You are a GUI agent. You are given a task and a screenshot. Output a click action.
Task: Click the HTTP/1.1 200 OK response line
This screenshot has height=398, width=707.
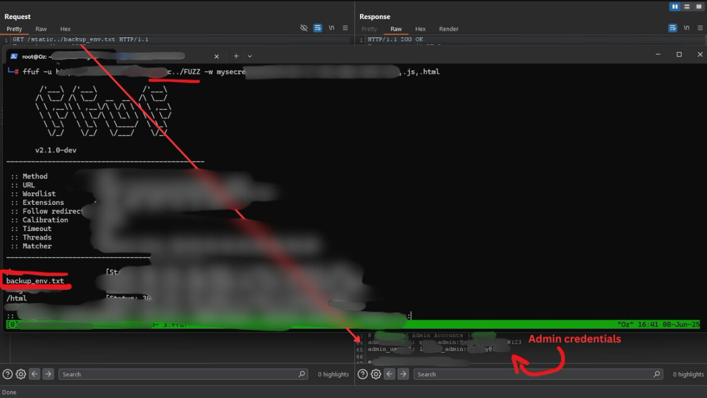coord(395,39)
